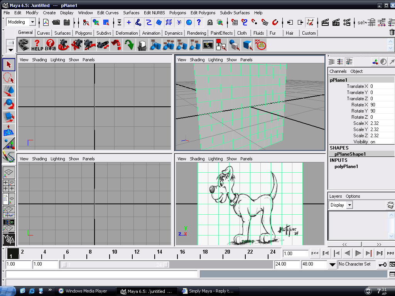Toggle the lock current selection padlock
395x296 pixels.
209,22
